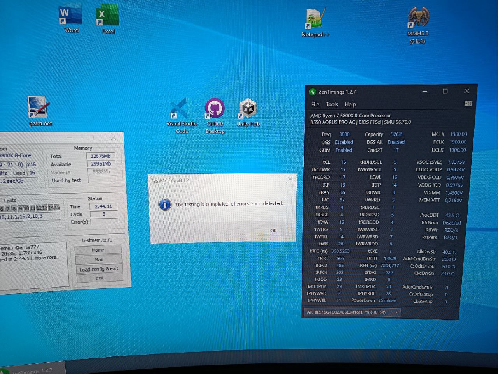Open Visual Studio Code desktop shortcut
Image resolution: width=498 pixels, height=374 pixels.
point(182,116)
